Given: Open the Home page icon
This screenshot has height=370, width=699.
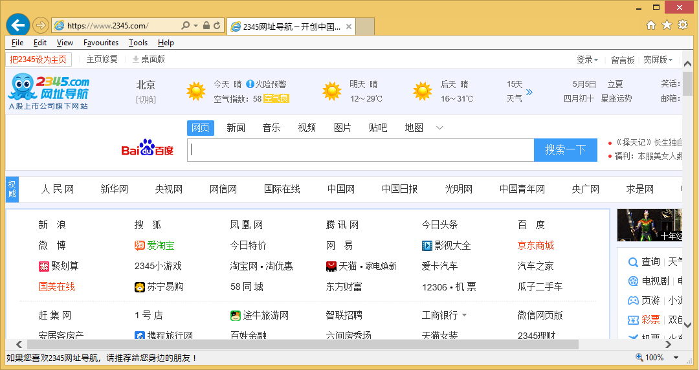Looking at the screenshot, I should point(651,25).
